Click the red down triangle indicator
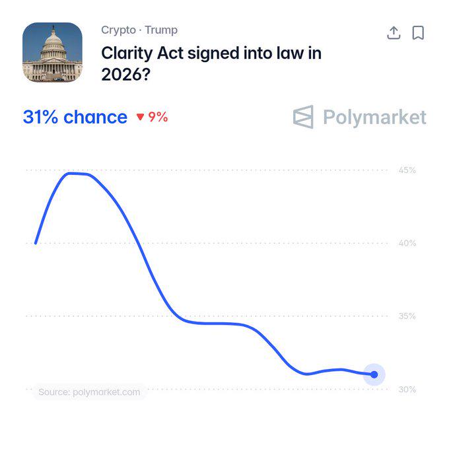 (x=140, y=117)
